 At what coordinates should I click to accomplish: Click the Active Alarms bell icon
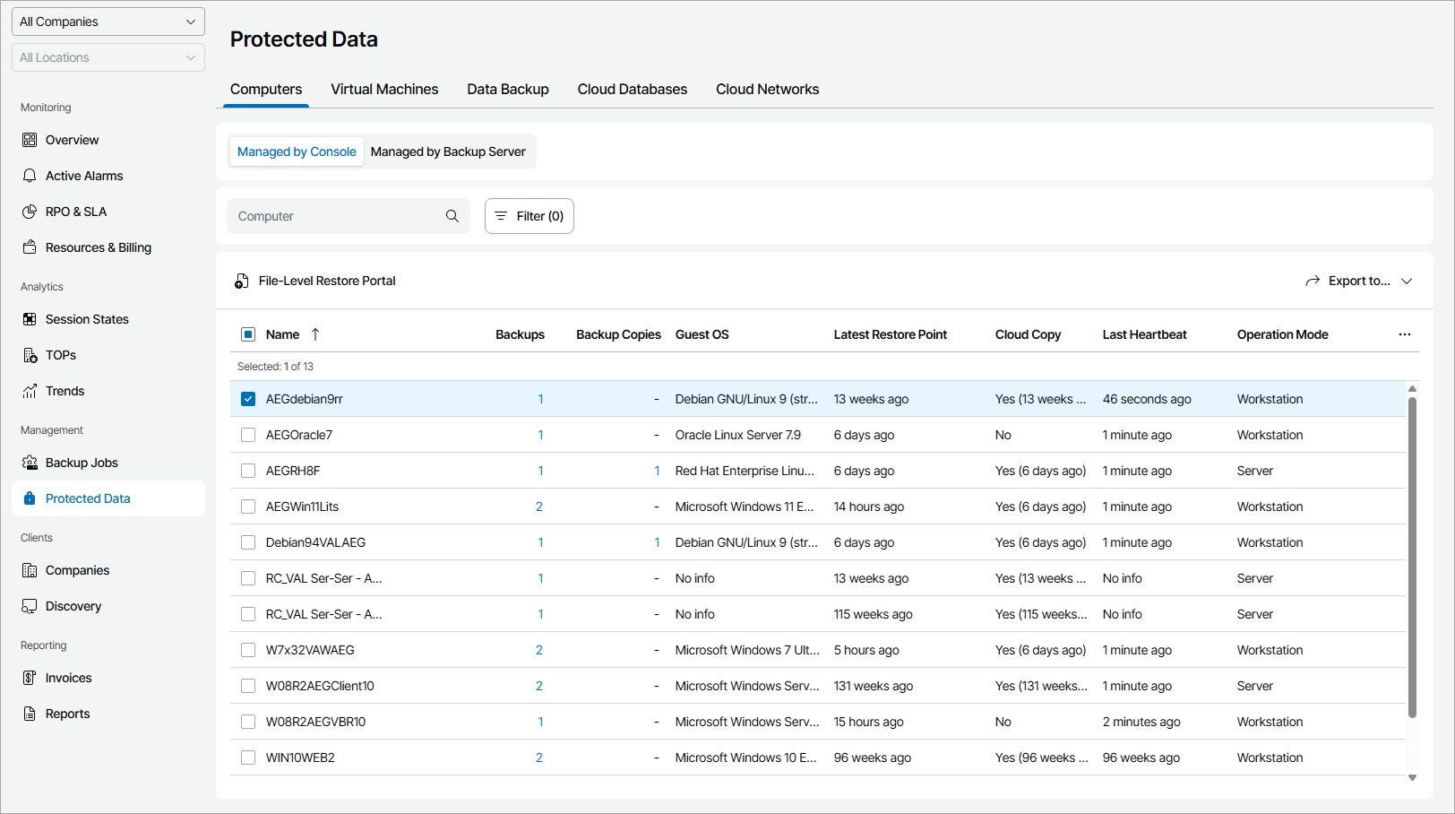click(x=30, y=176)
